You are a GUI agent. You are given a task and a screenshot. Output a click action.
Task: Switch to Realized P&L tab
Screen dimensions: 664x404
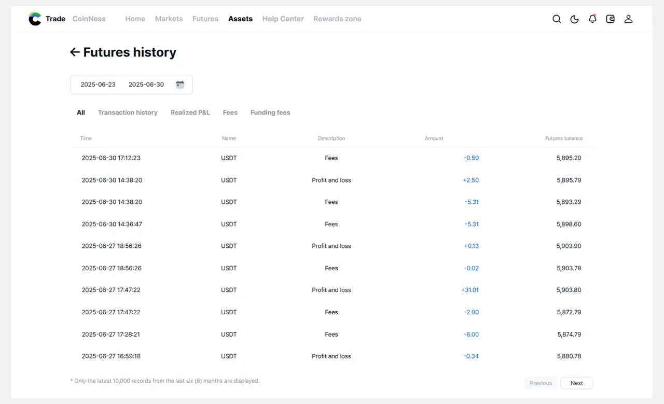point(190,113)
